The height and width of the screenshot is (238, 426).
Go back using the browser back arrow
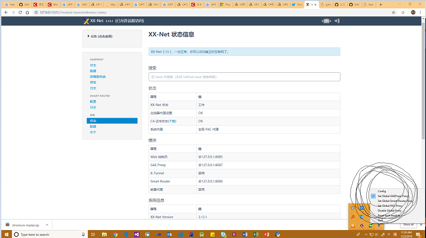pos(6,12)
